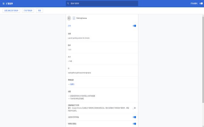Viewport: 204px width, 127px height.
Task: Click the extension ID string text
Action: pos(79,73)
